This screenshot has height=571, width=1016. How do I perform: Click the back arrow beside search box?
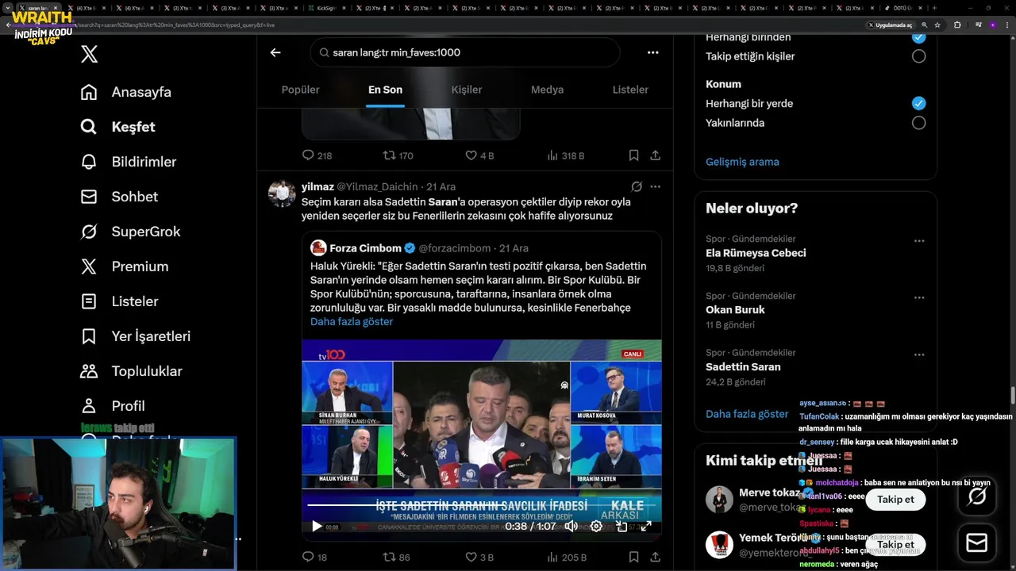pyautogui.click(x=275, y=52)
